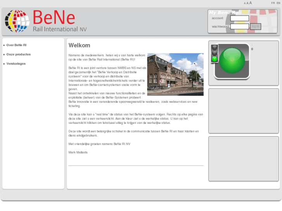Viewport: 282px width, 211px height.
Task: Click the large green traffic light
Action: point(232,61)
